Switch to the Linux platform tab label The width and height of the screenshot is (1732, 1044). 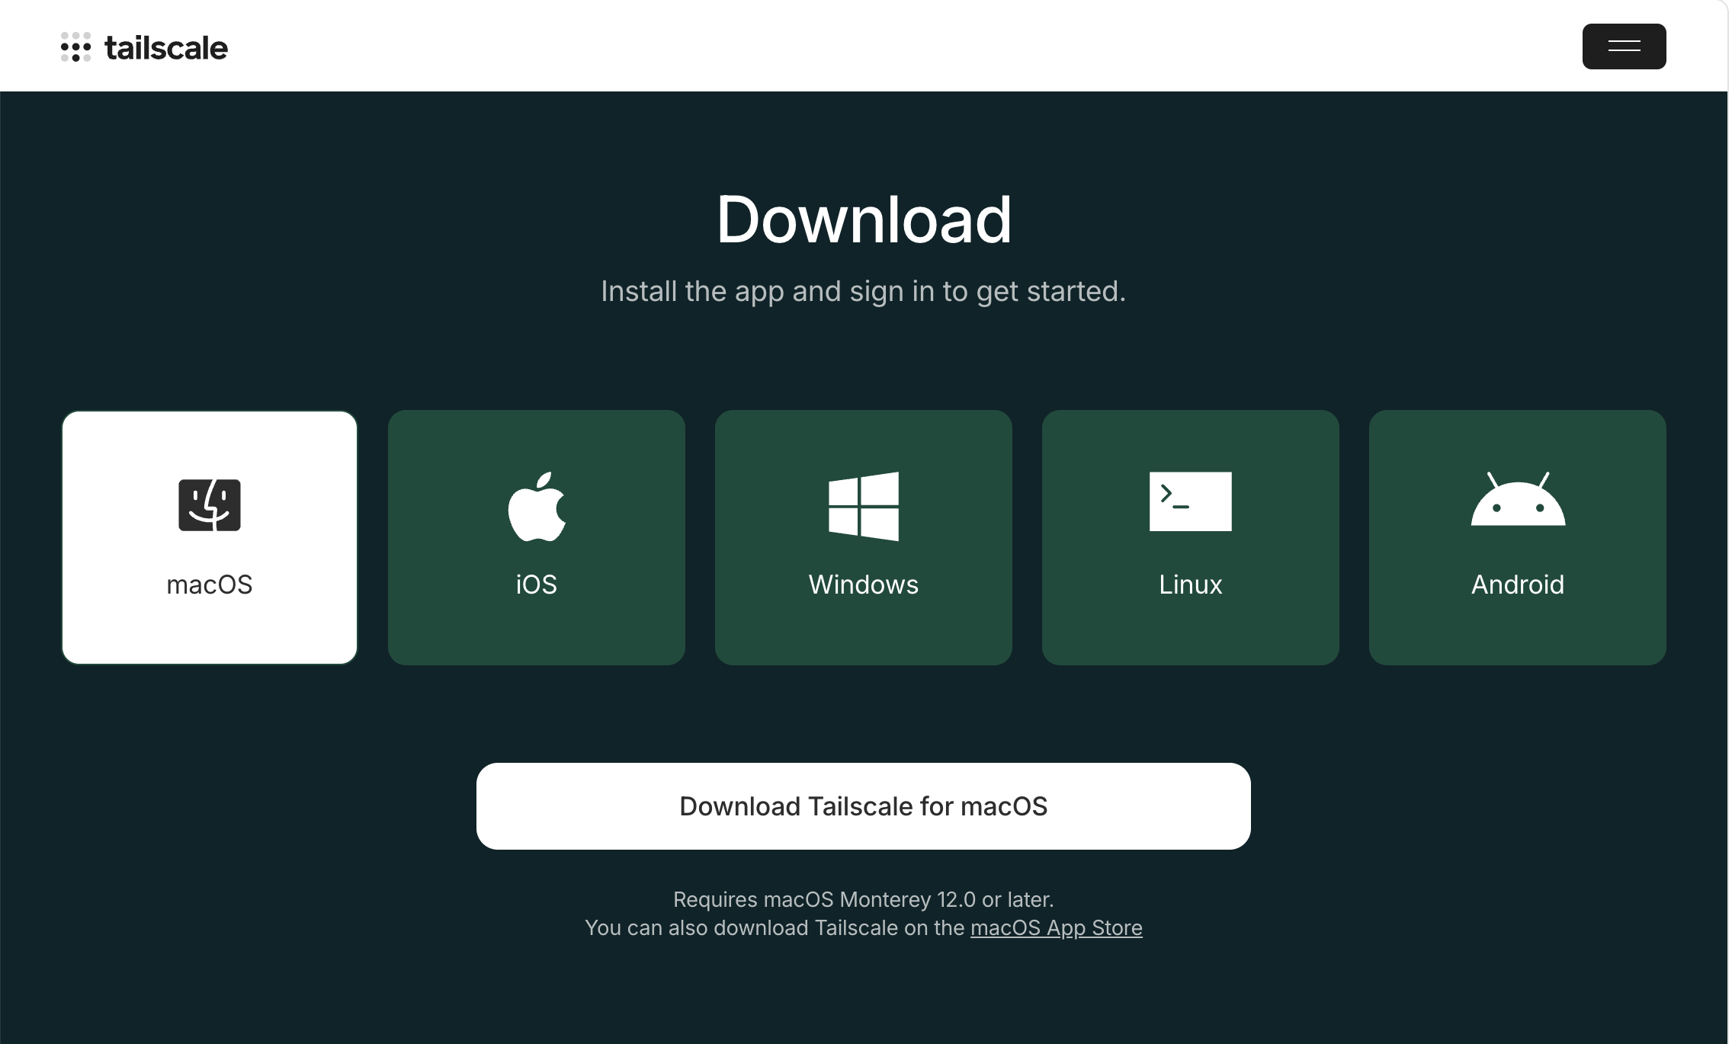click(x=1191, y=584)
